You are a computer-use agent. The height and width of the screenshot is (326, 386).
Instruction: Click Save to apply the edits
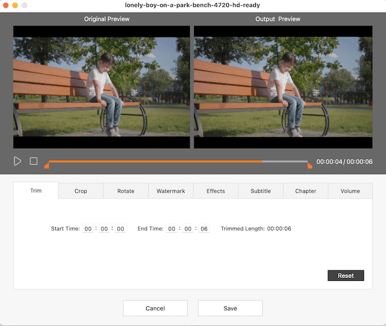coord(230,308)
